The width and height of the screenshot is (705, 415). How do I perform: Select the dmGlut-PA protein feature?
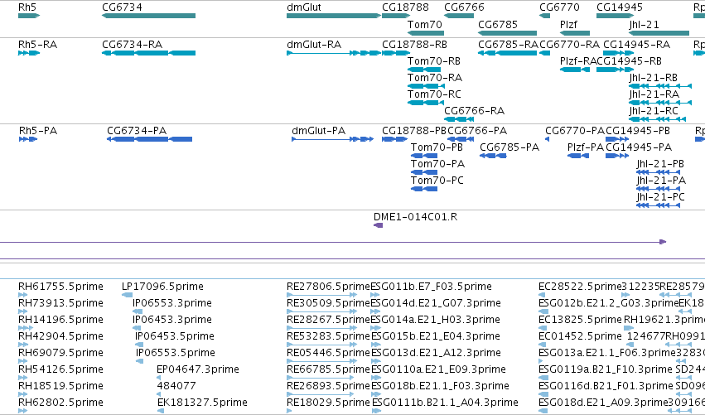pos(333,139)
